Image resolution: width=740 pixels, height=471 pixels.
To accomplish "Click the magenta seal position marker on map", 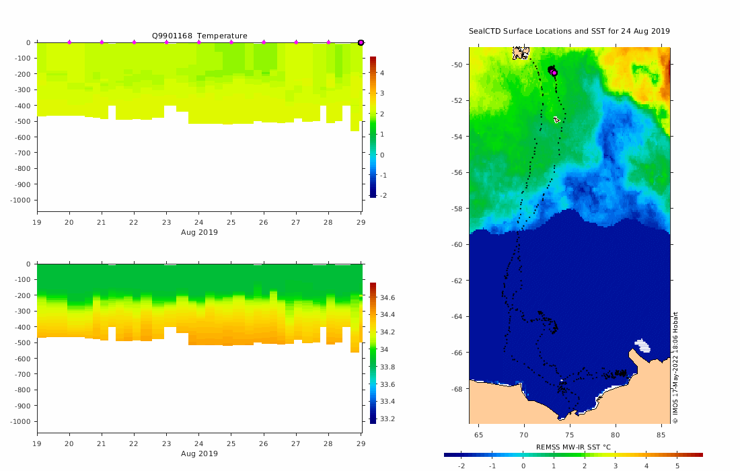I will pos(554,73).
